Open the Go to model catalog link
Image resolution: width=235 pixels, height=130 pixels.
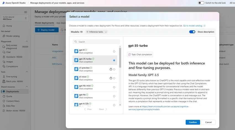pyautogui.click(x=194, y=26)
